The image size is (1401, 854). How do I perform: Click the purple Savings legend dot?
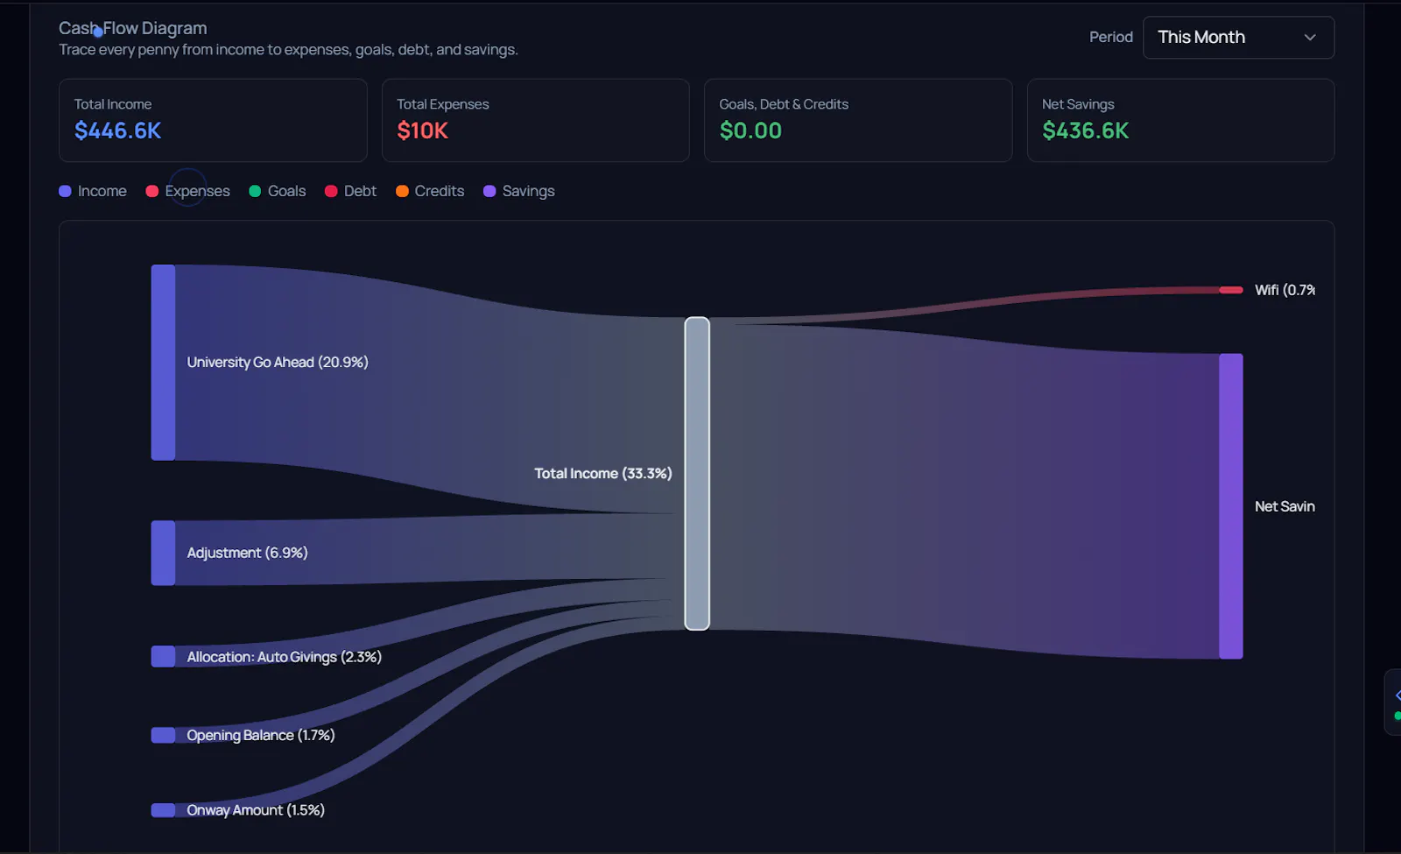click(489, 191)
